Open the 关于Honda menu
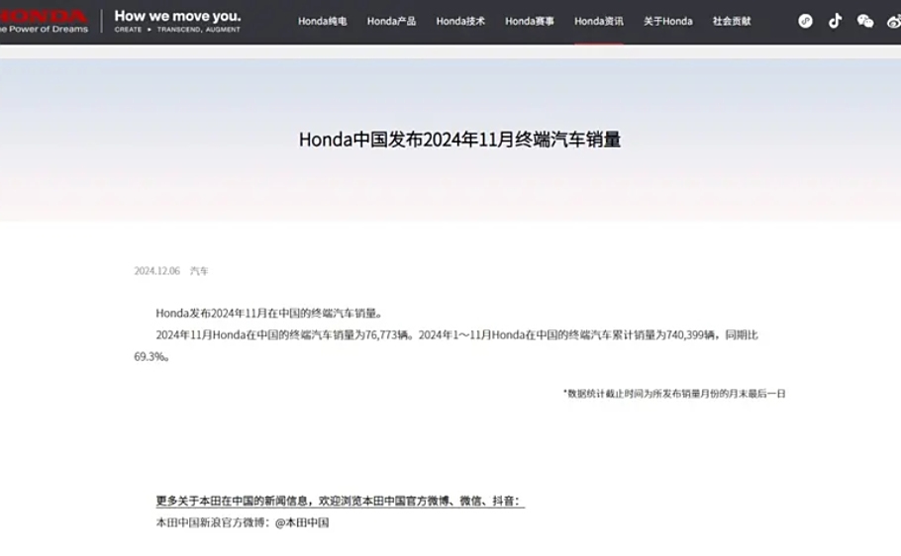Image resolution: width=901 pixels, height=556 pixels. coord(667,21)
